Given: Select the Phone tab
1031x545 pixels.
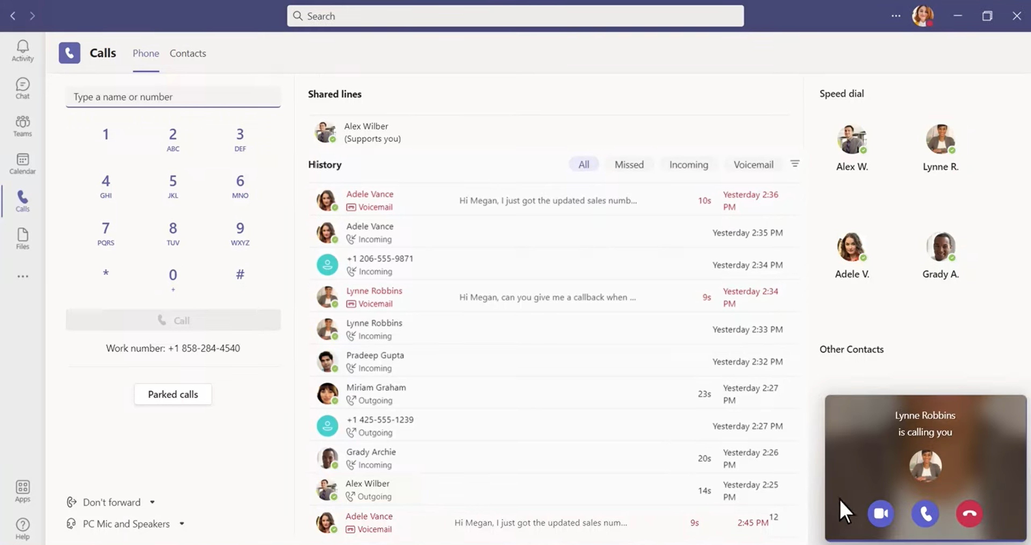Looking at the screenshot, I should pos(146,53).
